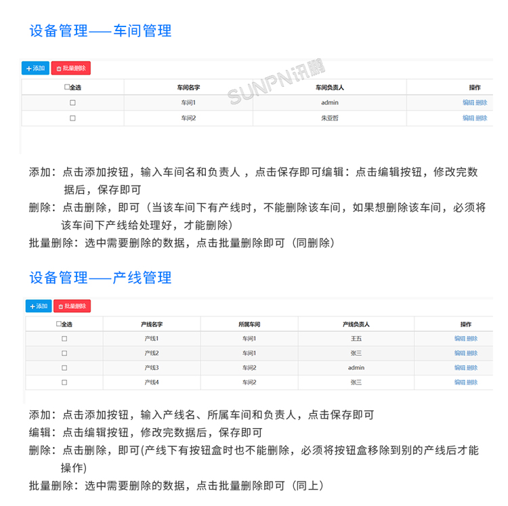Click 删除 in the 产线4 row
This screenshot has width=508, height=506.
pos(472,383)
